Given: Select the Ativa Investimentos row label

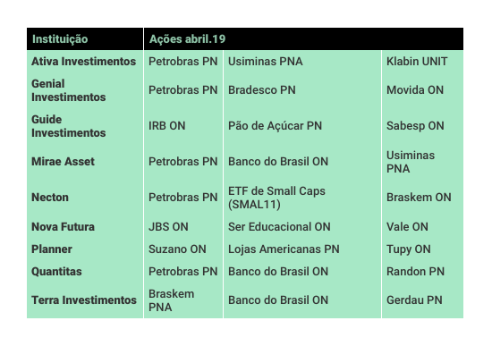Looking at the screenshot, I should point(85,62).
